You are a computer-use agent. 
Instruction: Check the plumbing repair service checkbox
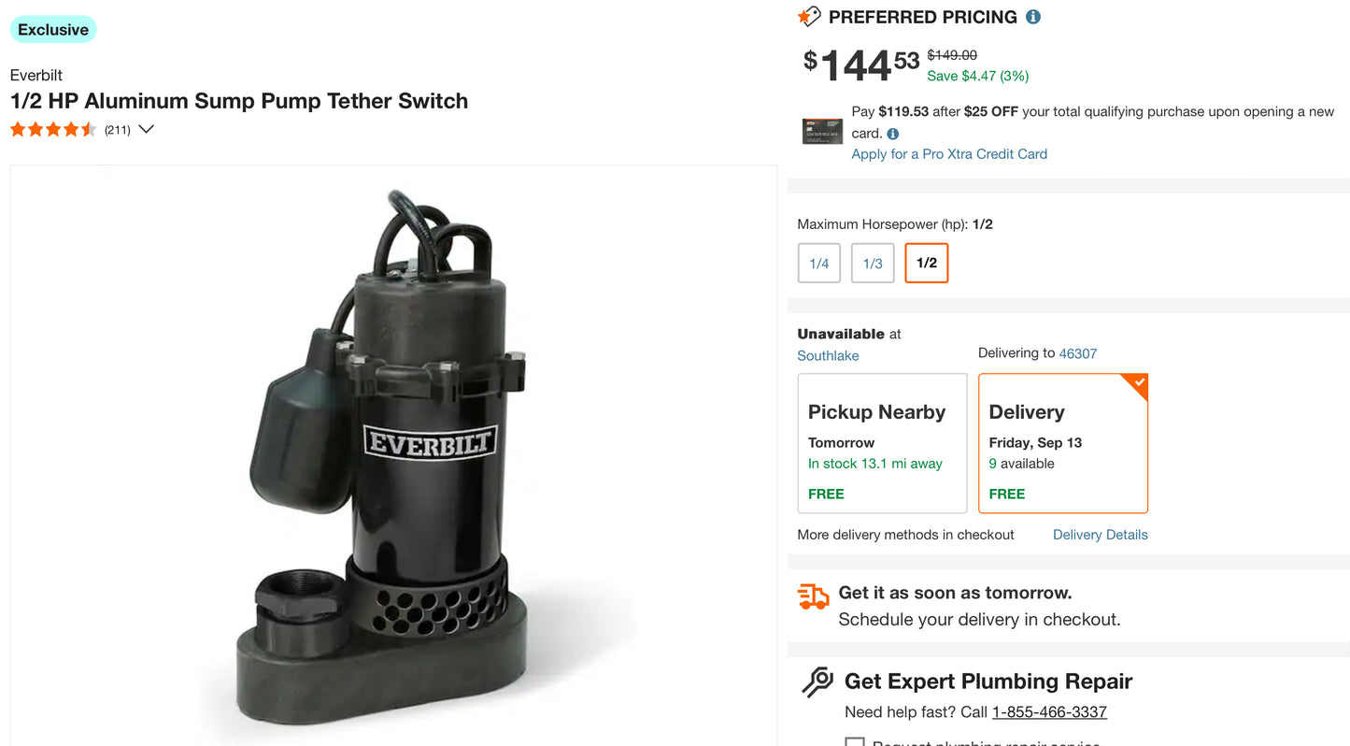(854, 742)
